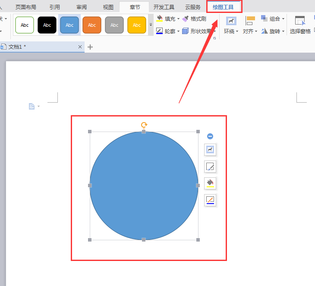Open the 填充 dropdown arrow
The image size is (315, 286).
tap(178, 19)
